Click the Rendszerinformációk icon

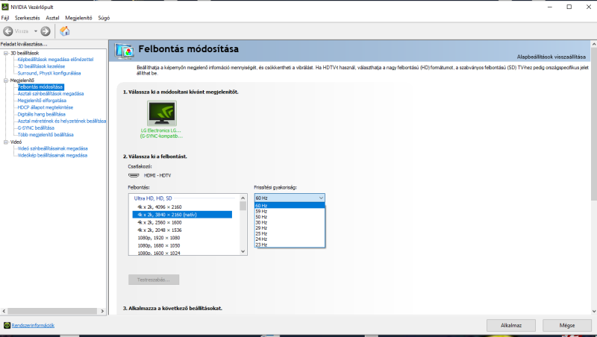click(x=7, y=325)
